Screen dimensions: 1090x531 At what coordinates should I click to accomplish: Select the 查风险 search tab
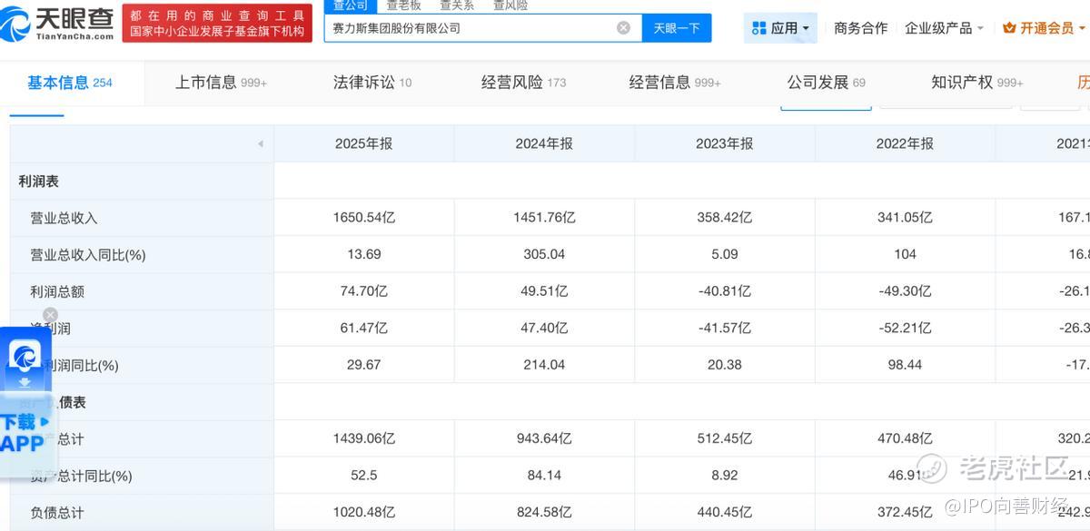(x=510, y=5)
